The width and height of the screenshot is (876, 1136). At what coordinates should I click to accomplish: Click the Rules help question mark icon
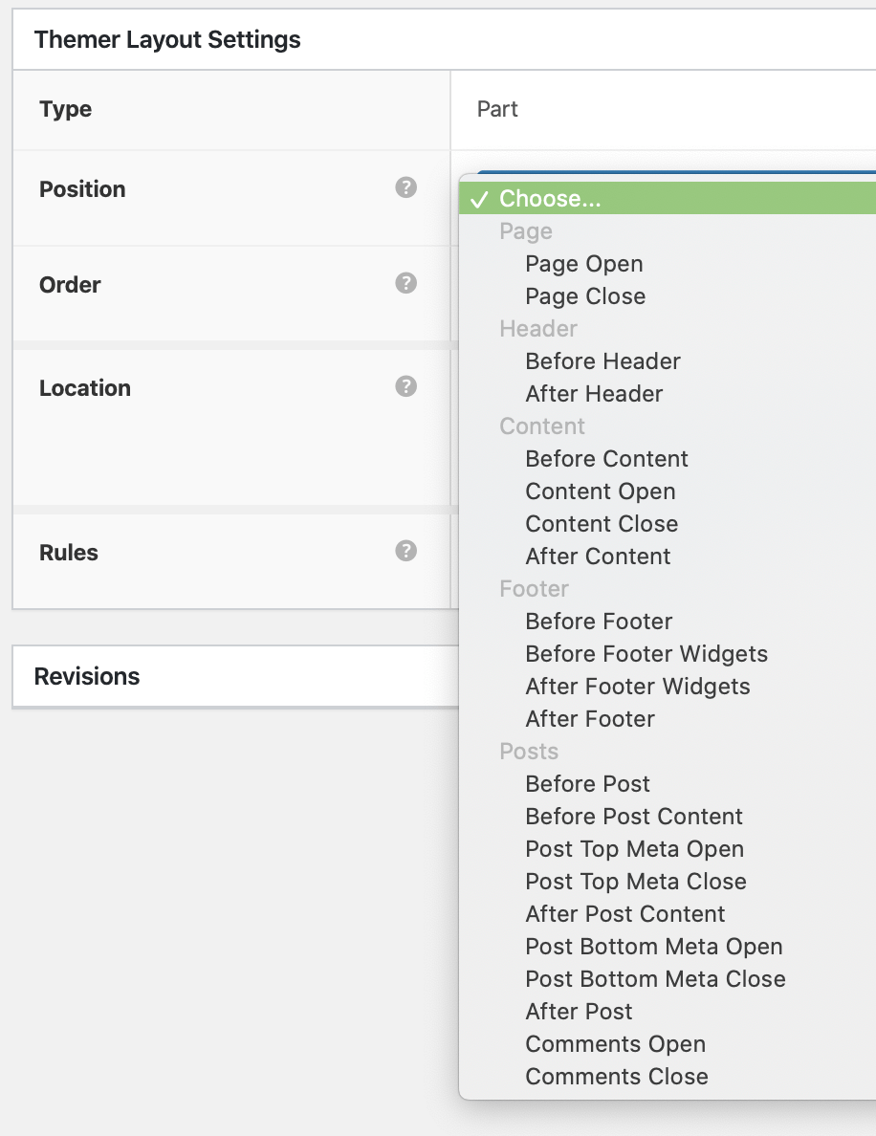click(406, 551)
